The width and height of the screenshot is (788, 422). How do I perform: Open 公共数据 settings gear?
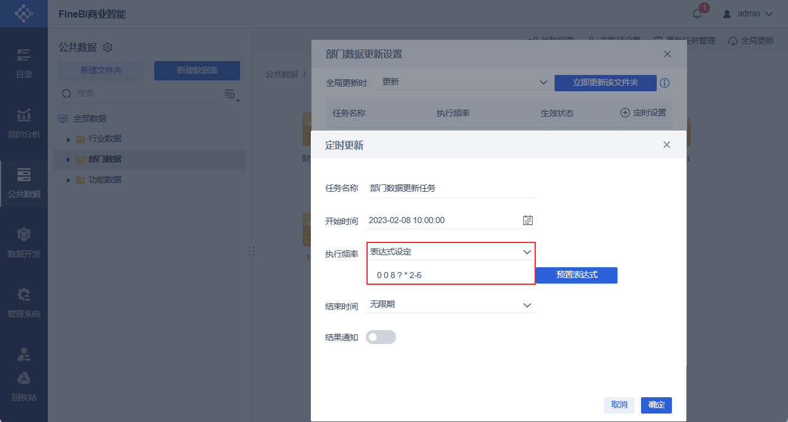point(108,47)
